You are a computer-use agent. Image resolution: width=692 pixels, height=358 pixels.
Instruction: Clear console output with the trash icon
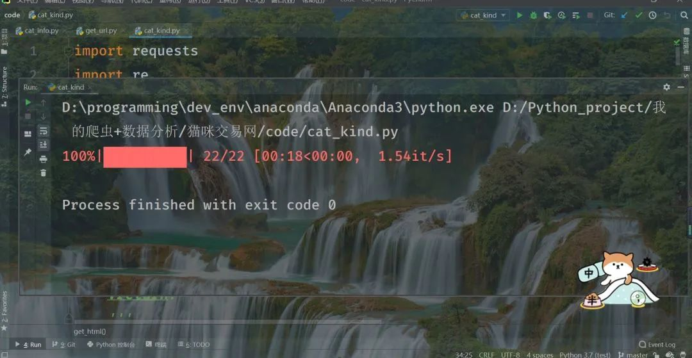44,173
